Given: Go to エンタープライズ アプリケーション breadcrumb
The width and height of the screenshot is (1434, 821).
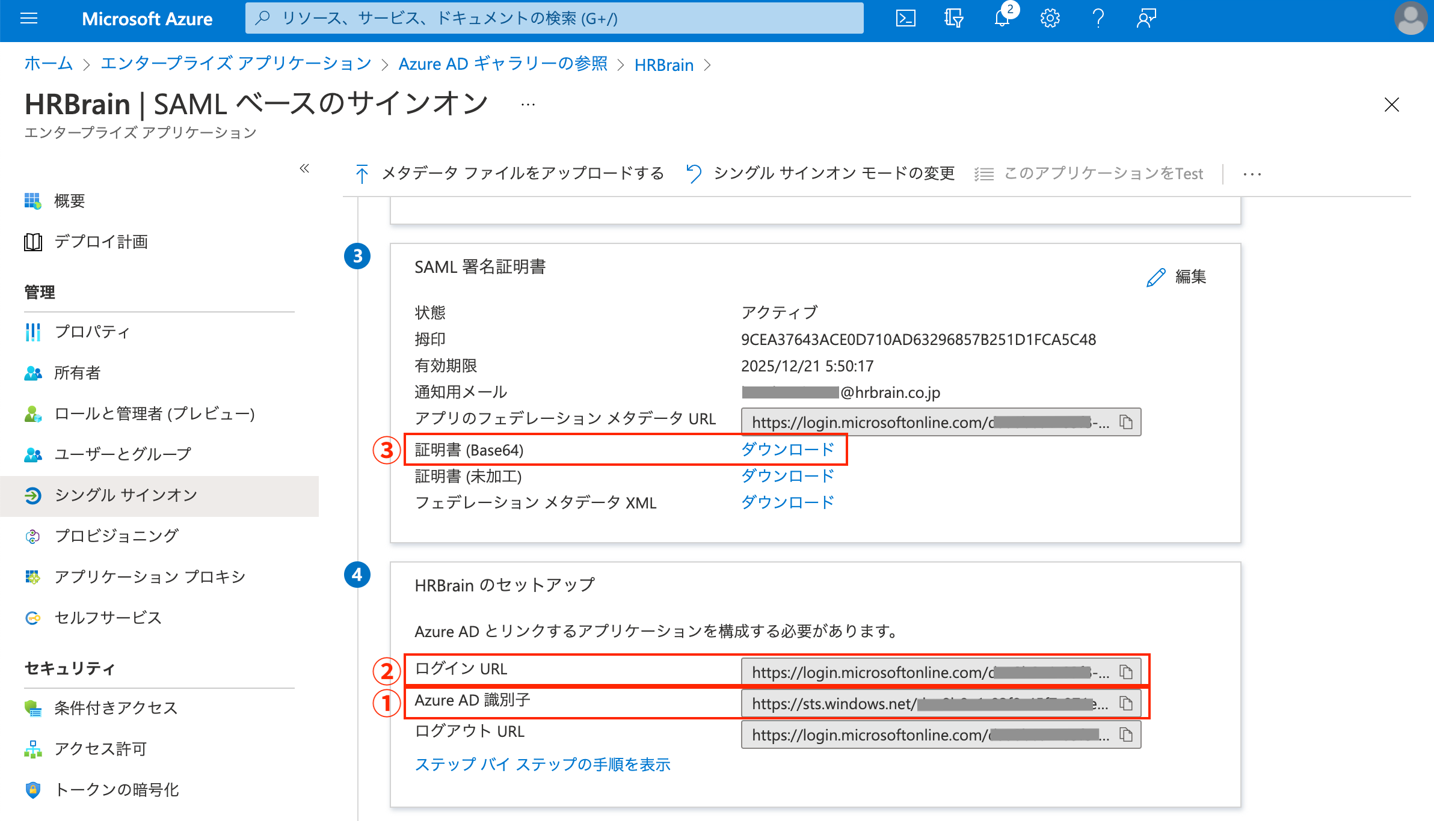Looking at the screenshot, I should pyautogui.click(x=236, y=64).
